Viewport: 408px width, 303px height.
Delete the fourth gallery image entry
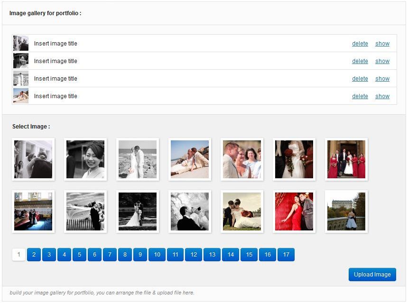tap(360, 96)
